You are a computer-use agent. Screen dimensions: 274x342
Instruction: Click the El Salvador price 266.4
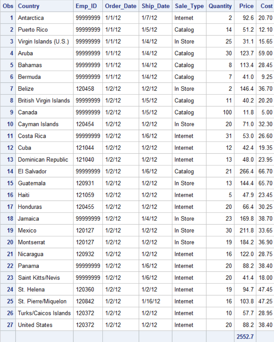click(x=246, y=171)
